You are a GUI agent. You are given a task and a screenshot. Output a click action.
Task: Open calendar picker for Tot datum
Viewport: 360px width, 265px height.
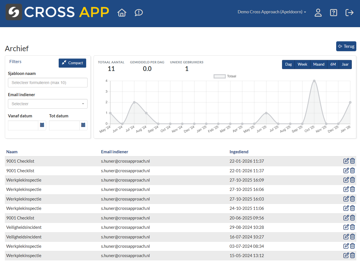(x=83, y=125)
